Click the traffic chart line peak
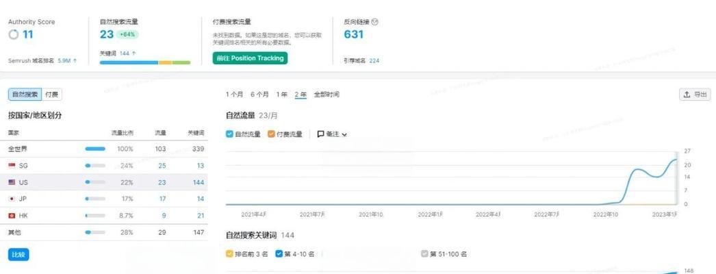 pos(676,160)
